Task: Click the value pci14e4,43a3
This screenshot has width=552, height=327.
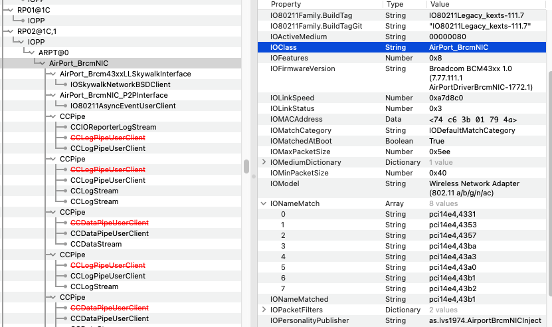Action: (453, 257)
